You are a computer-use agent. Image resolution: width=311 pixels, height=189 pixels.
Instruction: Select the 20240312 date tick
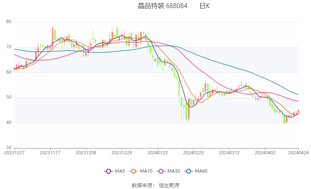(x=229, y=152)
